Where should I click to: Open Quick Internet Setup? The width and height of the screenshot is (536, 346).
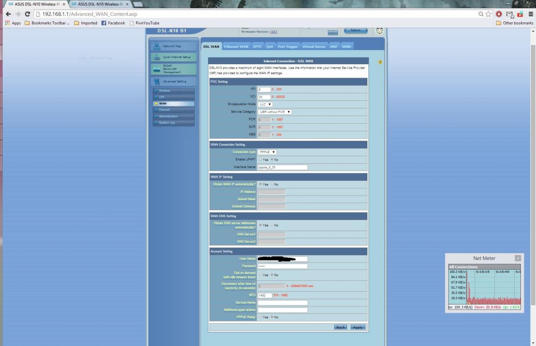(174, 57)
